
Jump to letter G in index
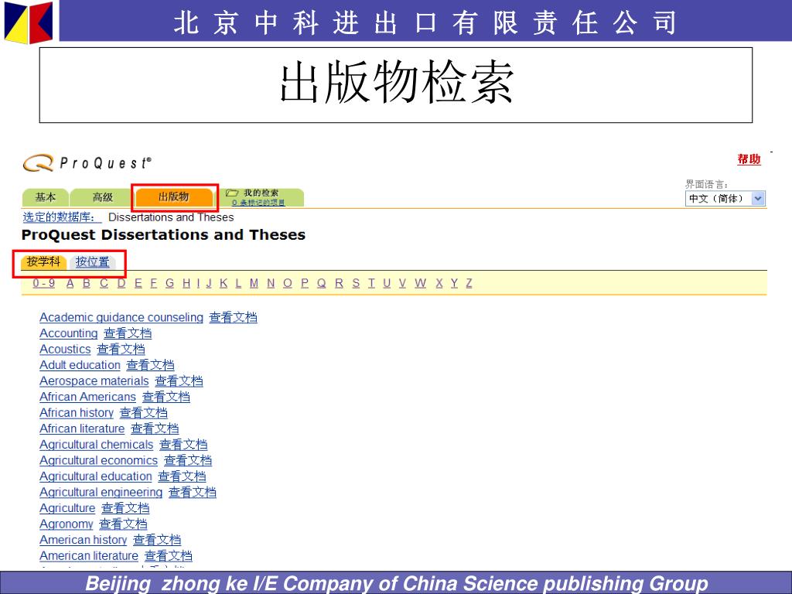pyautogui.click(x=169, y=283)
